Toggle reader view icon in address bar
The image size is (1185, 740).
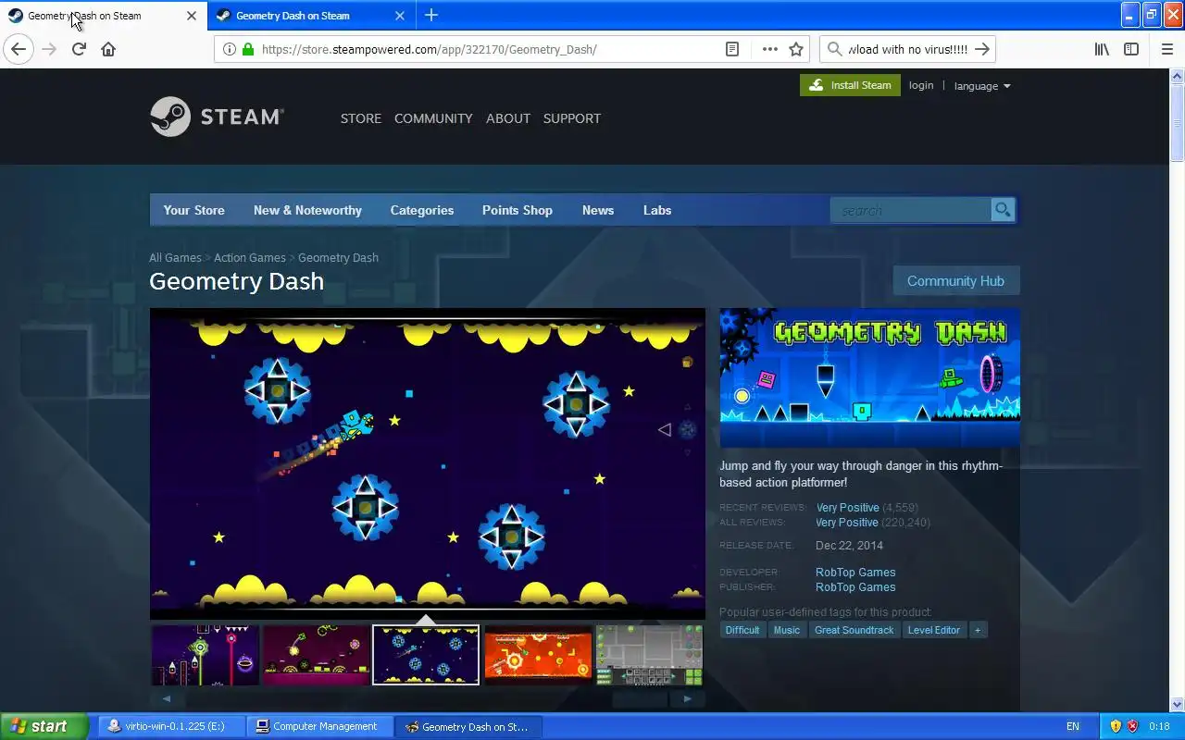pyautogui.click(x=732, y=49)
